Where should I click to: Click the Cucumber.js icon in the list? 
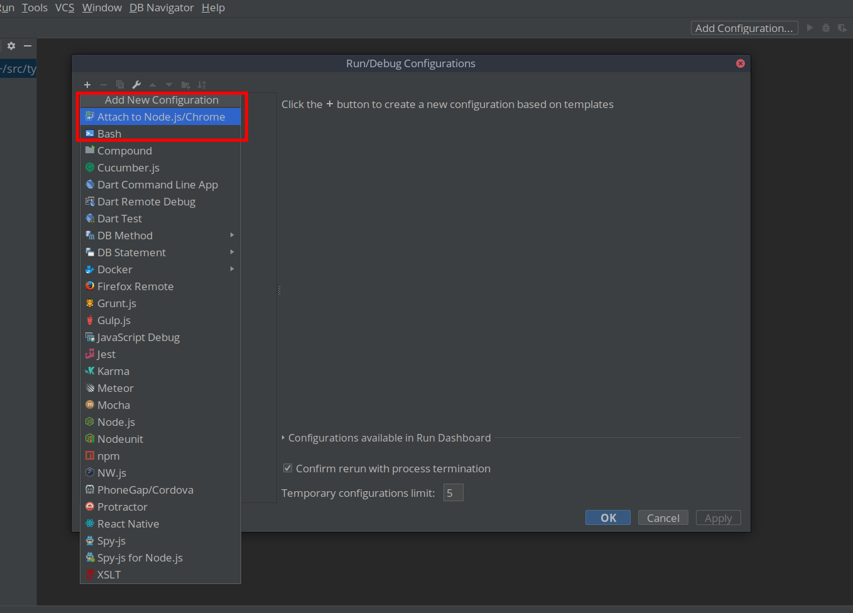click(90, 168)
